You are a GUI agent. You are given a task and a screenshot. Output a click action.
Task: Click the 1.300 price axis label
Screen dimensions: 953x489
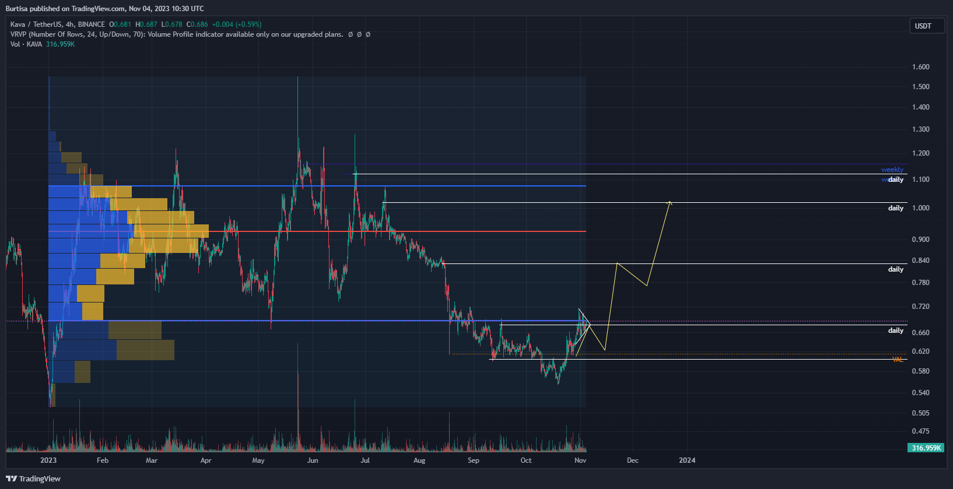click(921, 129)
